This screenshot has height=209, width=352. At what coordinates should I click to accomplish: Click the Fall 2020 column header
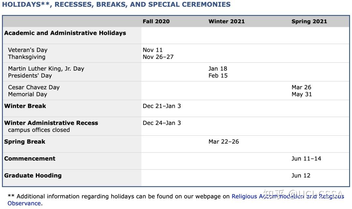[x=156, y=21]
